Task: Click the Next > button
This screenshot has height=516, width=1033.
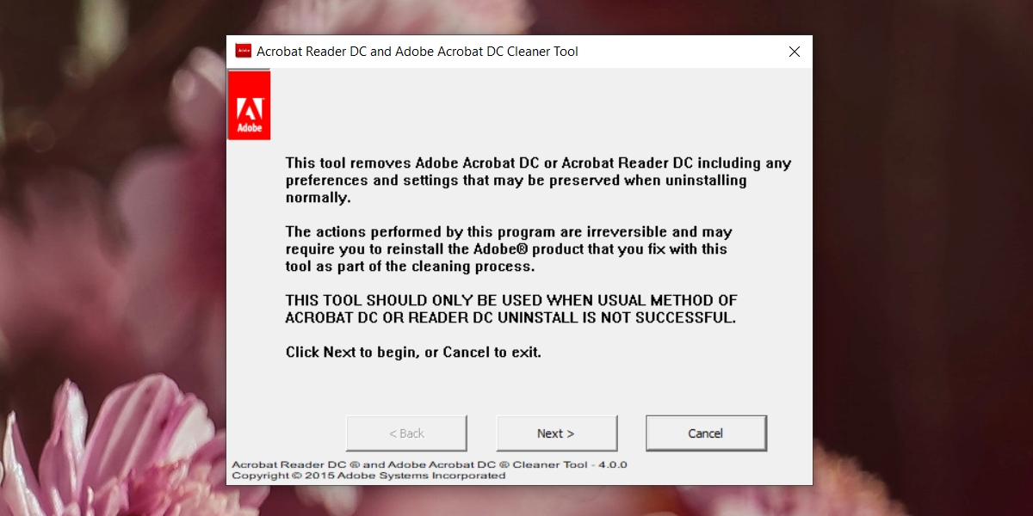Action: 557,433
